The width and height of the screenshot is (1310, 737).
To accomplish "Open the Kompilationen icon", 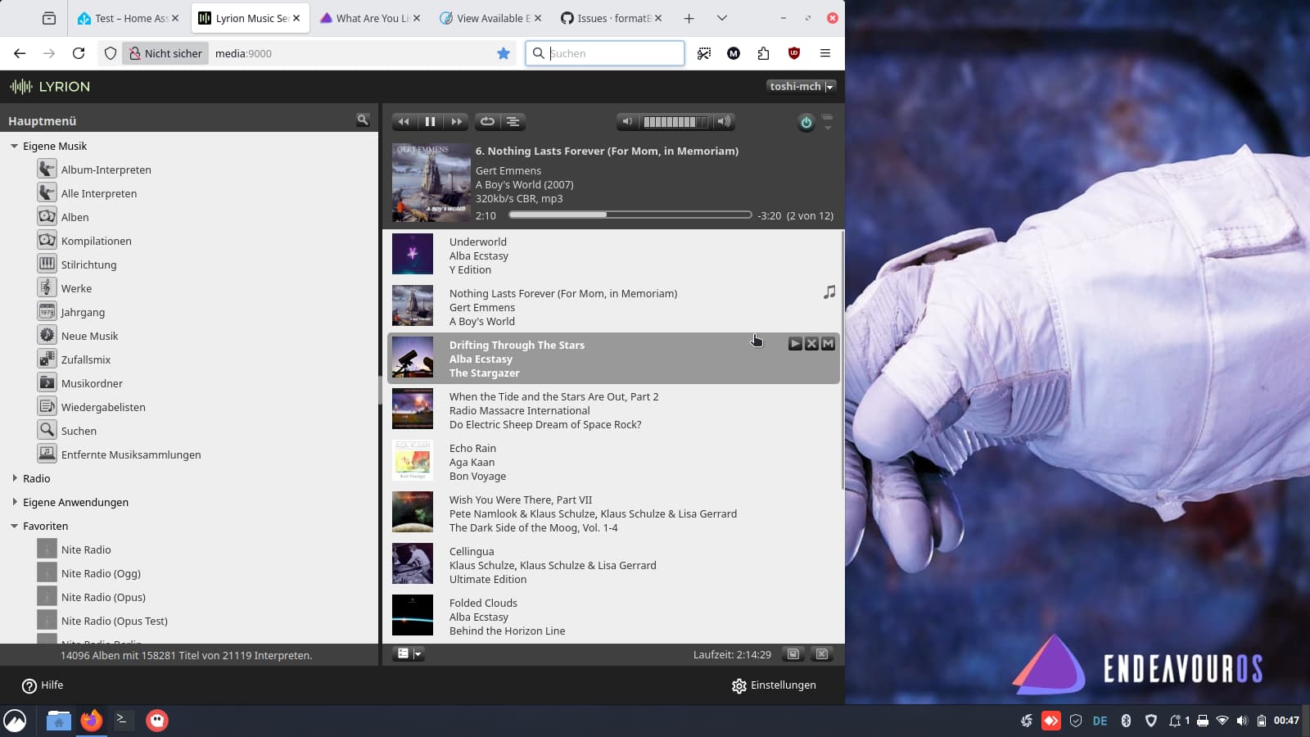I will pyautogui.click(x=47, y=240).
